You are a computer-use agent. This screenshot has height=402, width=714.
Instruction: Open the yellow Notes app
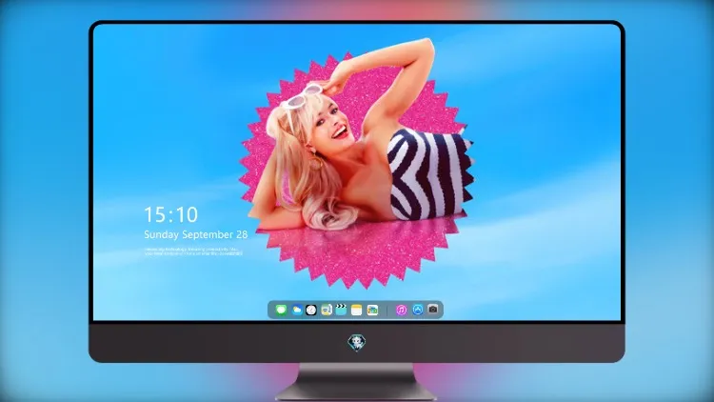(357, 310)
